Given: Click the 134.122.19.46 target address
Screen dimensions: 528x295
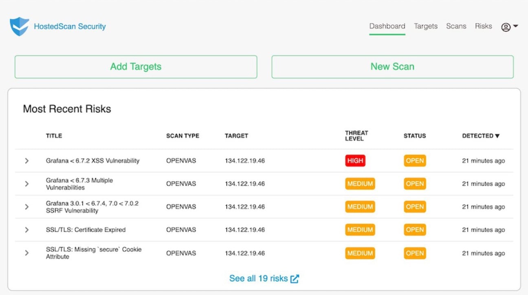Looking at the screenshot, I should 245,161.
